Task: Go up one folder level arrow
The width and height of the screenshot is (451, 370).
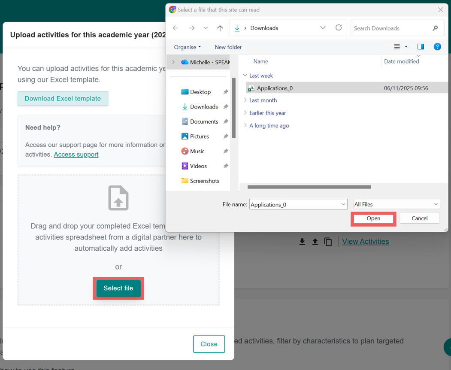Action: click(x=220, y=28)
